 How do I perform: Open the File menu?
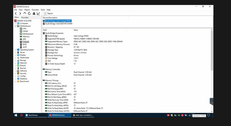(16, 10)
